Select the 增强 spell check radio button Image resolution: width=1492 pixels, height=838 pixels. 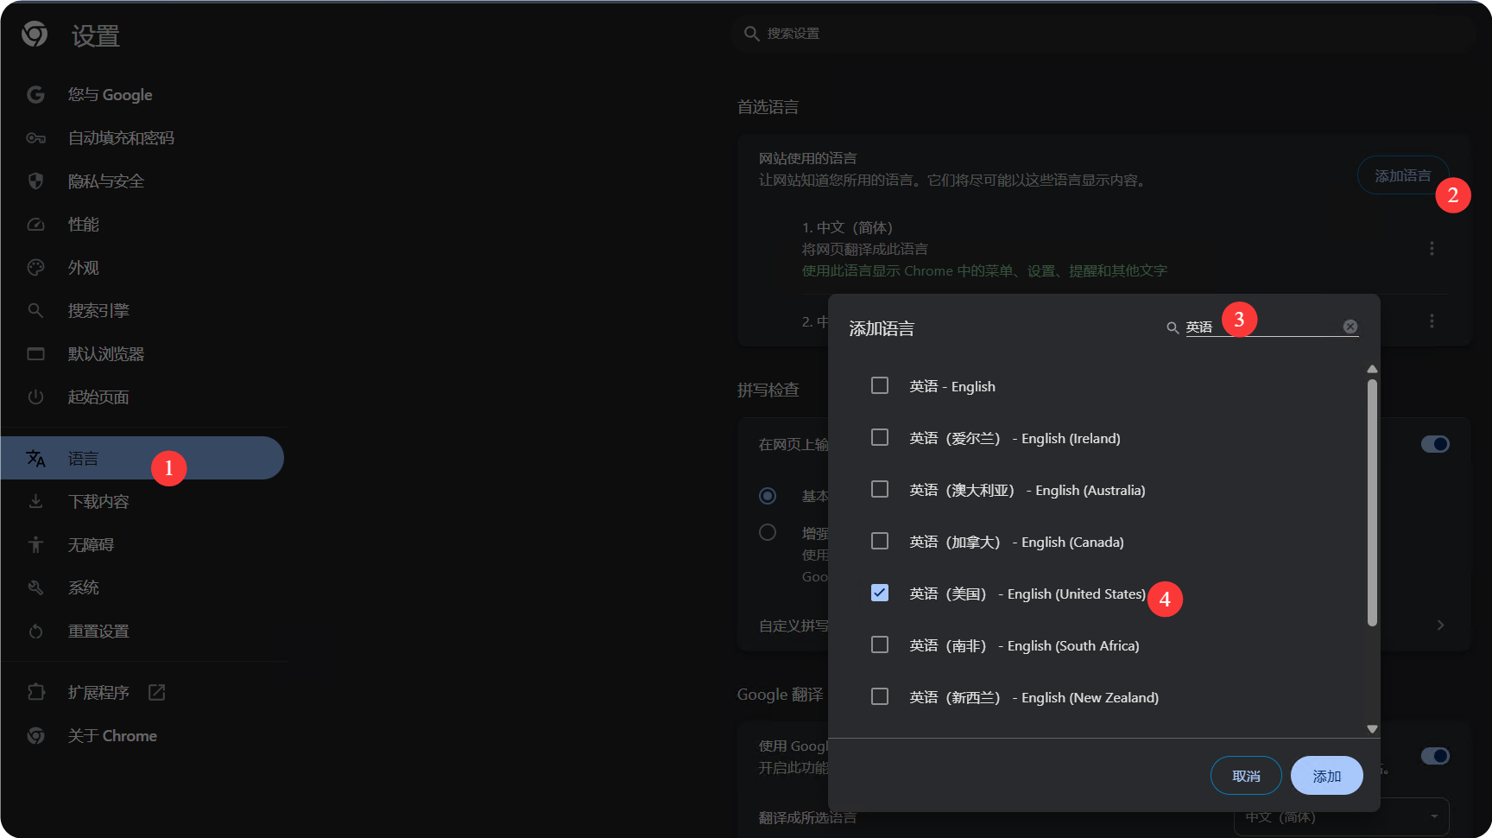(768, 532)
